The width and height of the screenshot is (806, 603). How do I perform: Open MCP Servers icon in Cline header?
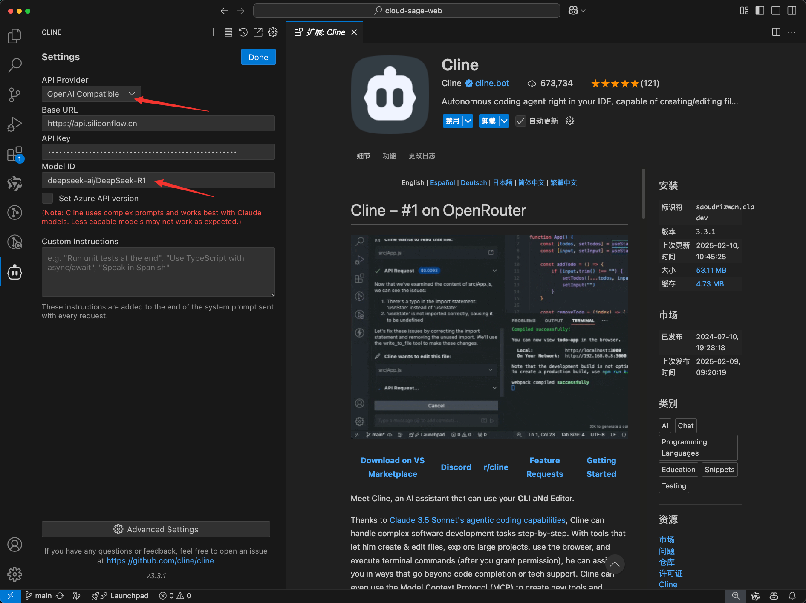click(228, 32)
